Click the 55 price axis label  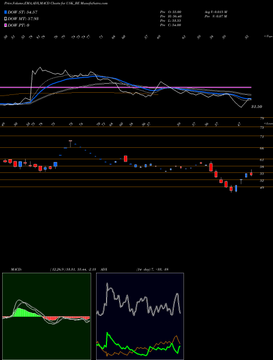(x=262, y=174)
